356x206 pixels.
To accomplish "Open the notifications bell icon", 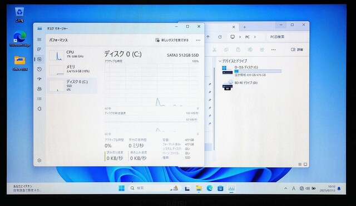I will (x=339, y=189).
